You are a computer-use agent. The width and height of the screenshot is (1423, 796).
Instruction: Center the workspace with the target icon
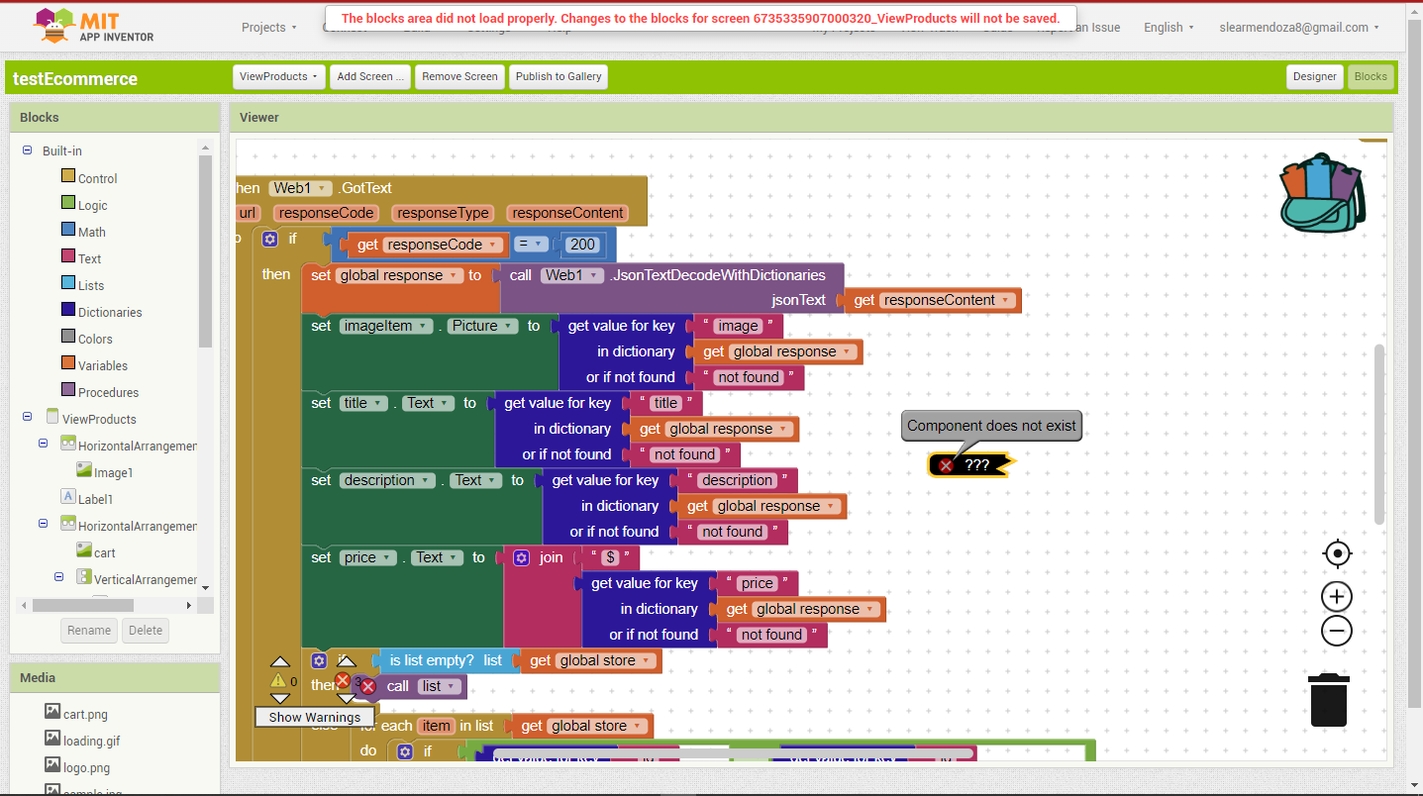(x=1337, y=553)
